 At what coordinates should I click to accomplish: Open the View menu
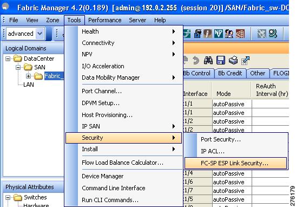tap(32, 20)
